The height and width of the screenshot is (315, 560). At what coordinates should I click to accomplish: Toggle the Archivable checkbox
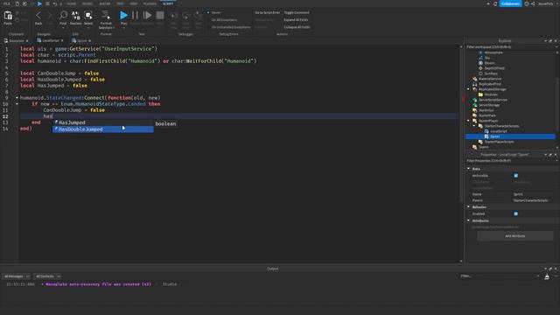(515, 175)
